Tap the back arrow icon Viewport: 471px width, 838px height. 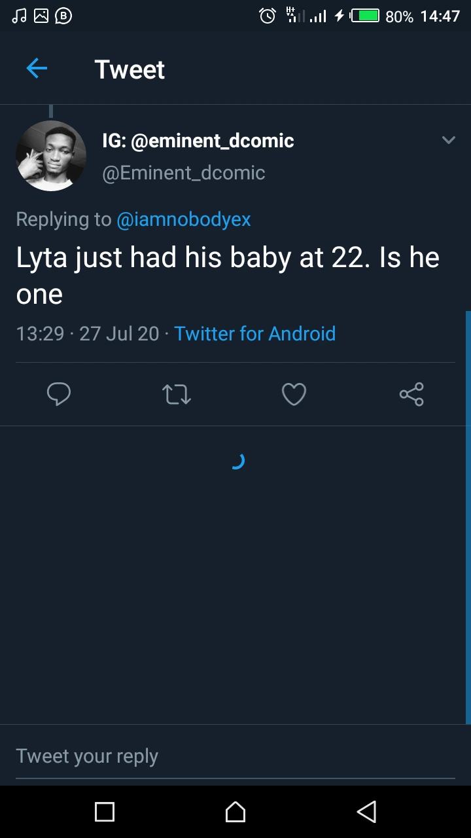coord(37,68)
